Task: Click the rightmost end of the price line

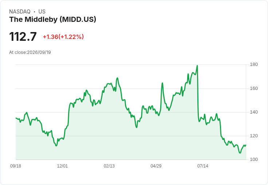Action: pos(246,145)
